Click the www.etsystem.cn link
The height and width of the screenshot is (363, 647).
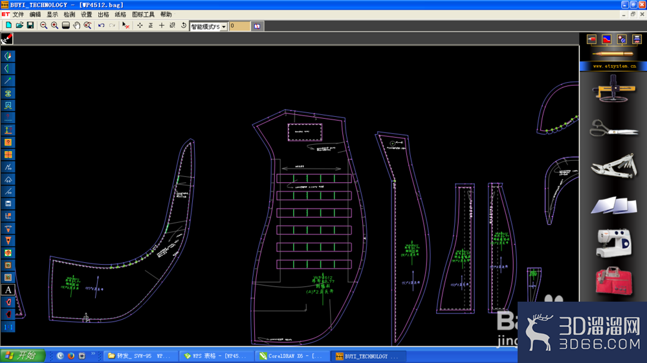[x=614, y=66]
